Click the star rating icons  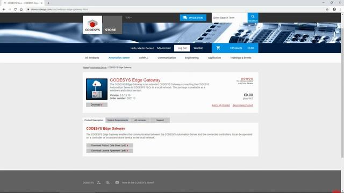click(247, 79)
